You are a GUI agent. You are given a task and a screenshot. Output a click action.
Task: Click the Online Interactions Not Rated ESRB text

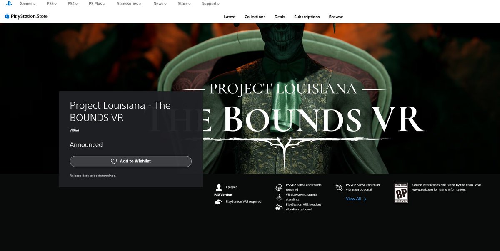click(447, 187)
